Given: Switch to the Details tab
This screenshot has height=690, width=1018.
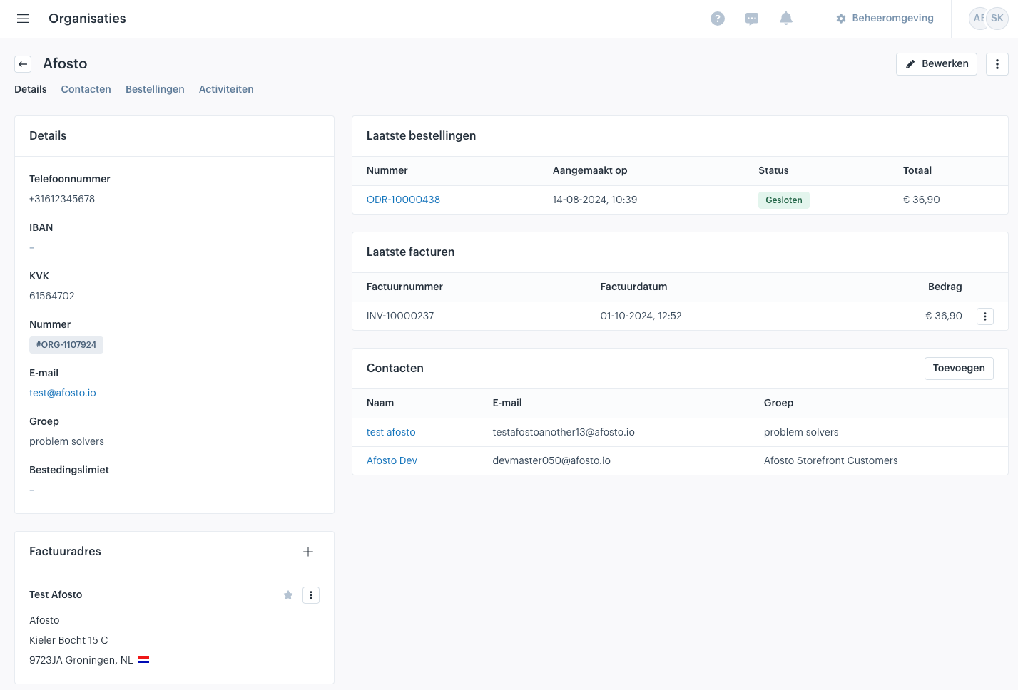Looking at the screenshot, I should pyautogui.click(x=31, y=89).
